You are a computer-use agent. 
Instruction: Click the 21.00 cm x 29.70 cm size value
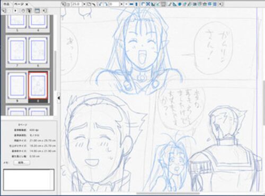point(42,140)
